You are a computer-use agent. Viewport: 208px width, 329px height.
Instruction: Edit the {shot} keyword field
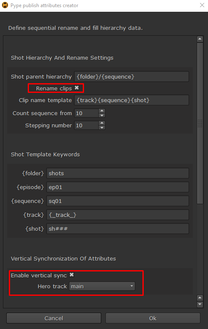pos(118,229)
